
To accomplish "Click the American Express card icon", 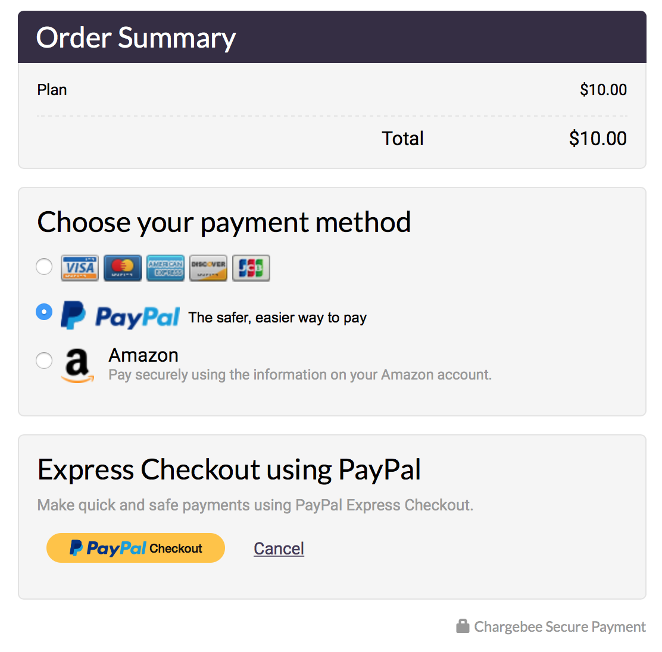I will 165,268.
